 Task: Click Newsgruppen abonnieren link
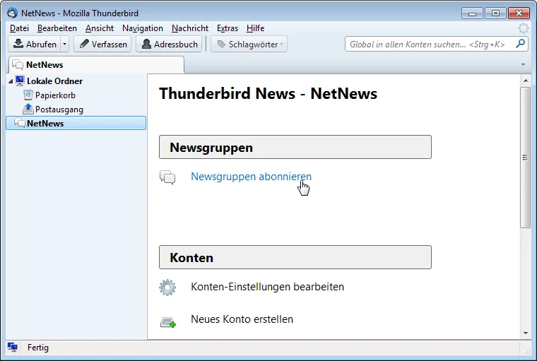pyautogui.click(x=251, y=177)
